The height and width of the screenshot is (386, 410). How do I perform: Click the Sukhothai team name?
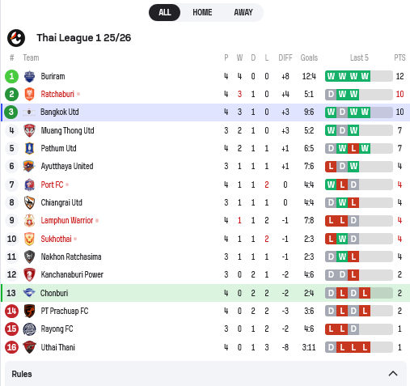(56, 239)
